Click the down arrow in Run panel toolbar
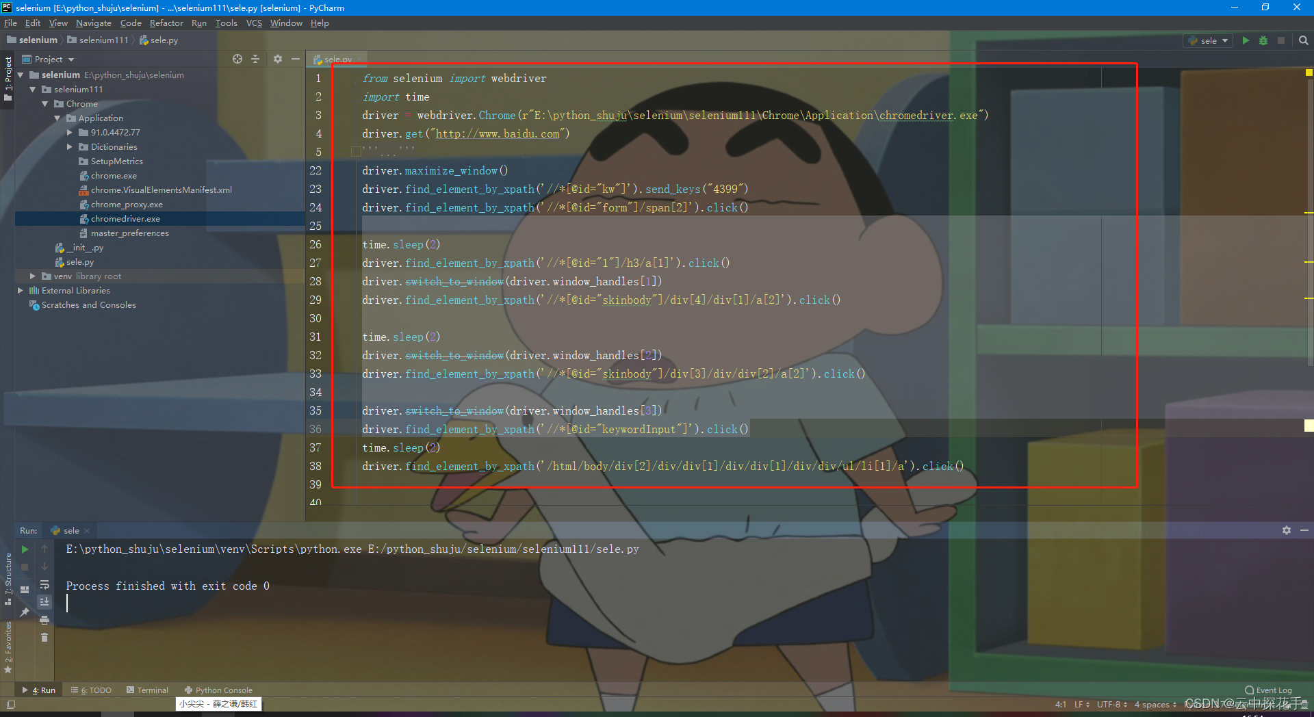Viewport: 1314px width, 717px height. (x=44, y=567)
